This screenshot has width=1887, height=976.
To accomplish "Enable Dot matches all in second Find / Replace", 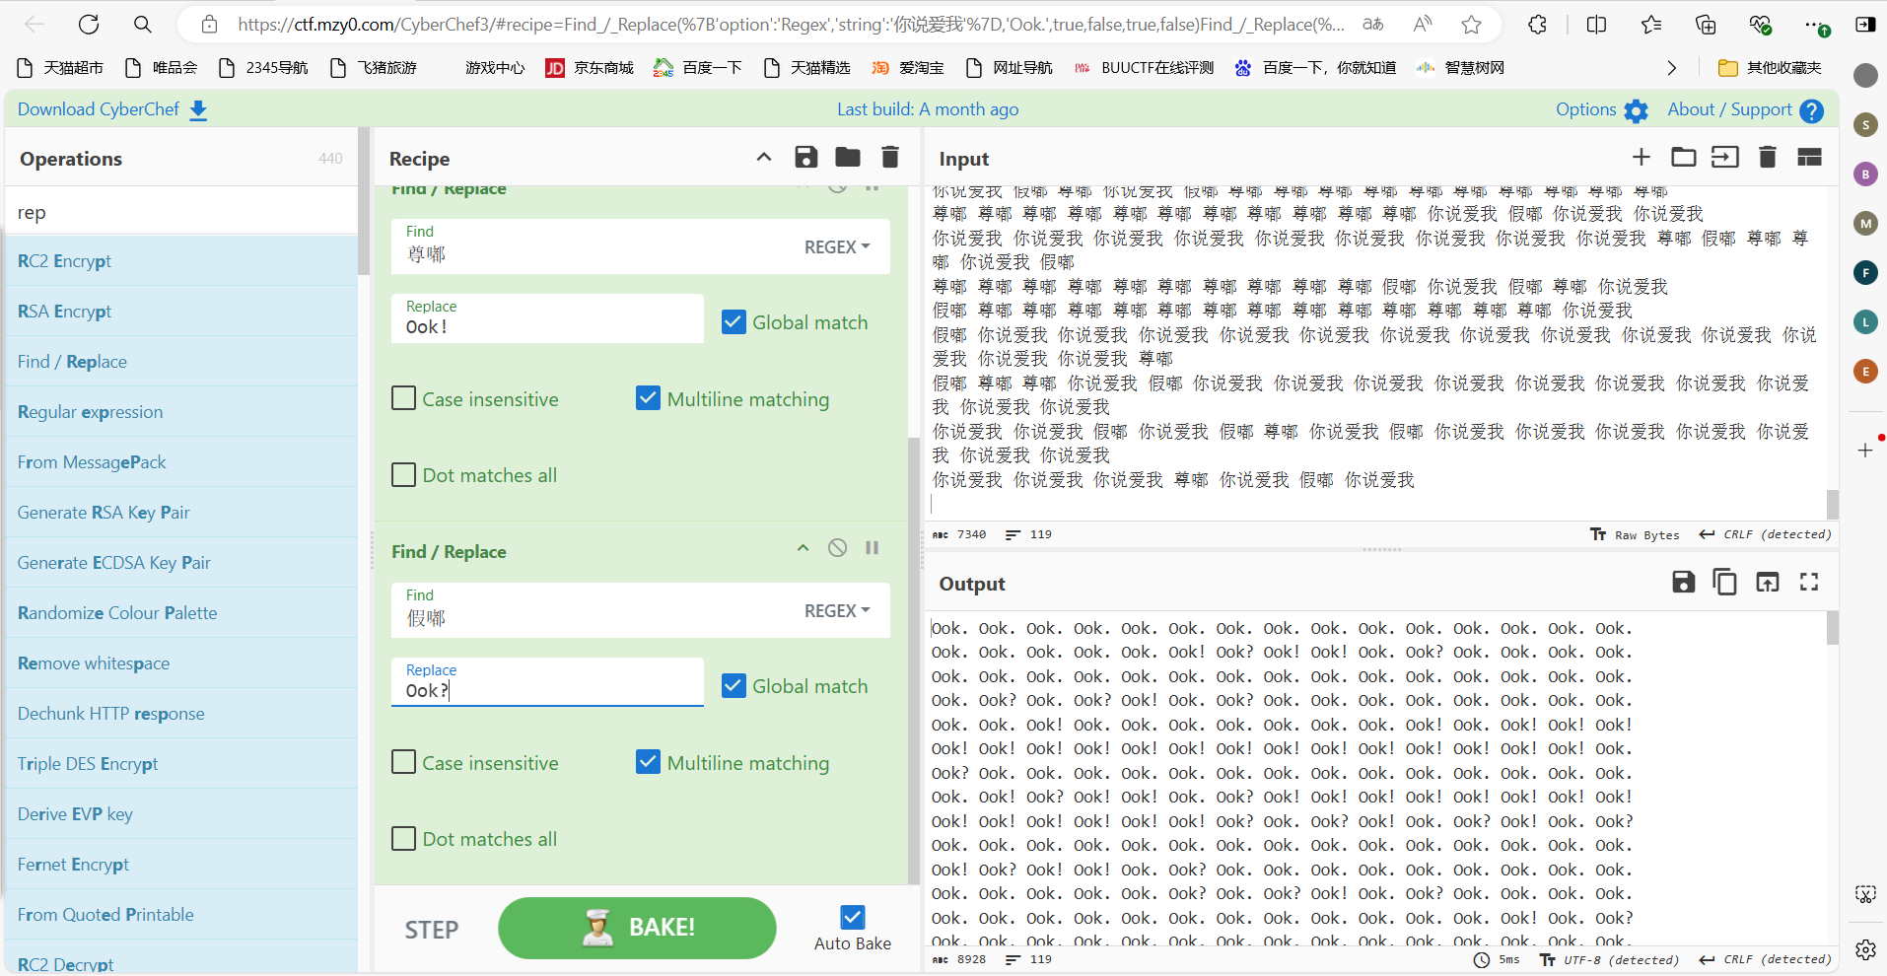I will pos(403,839).
